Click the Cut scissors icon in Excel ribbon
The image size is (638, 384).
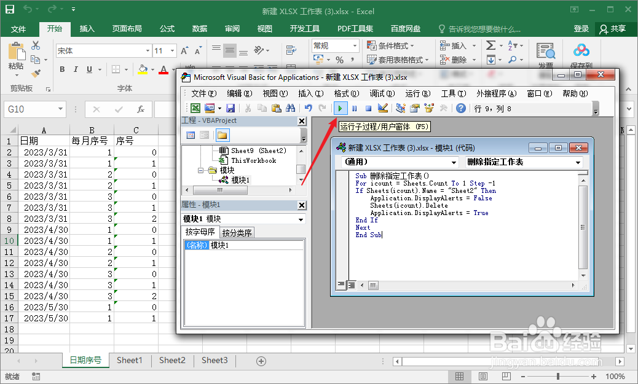click(x=36, y=45)
